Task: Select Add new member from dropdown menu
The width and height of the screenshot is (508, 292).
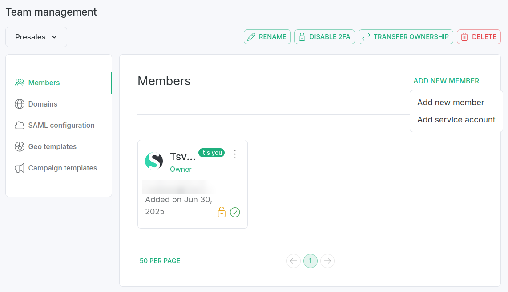Action: click(x=451, y=103)
